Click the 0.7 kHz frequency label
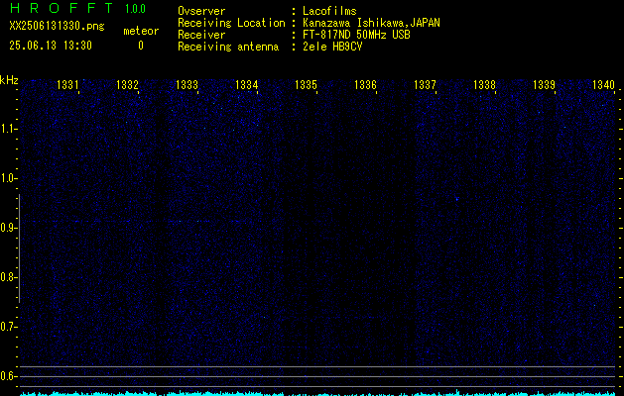The image size is (624, 396). click(x=7, y=327)
